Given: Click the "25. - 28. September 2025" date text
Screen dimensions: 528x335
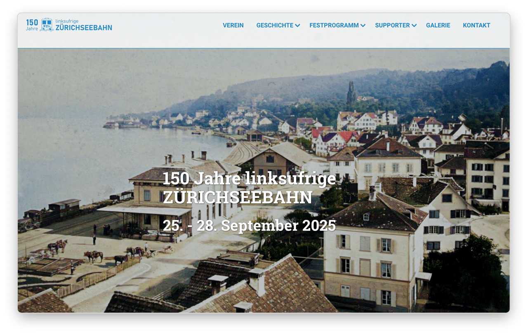Looking at the screenshot, I should tap(249, 226).
